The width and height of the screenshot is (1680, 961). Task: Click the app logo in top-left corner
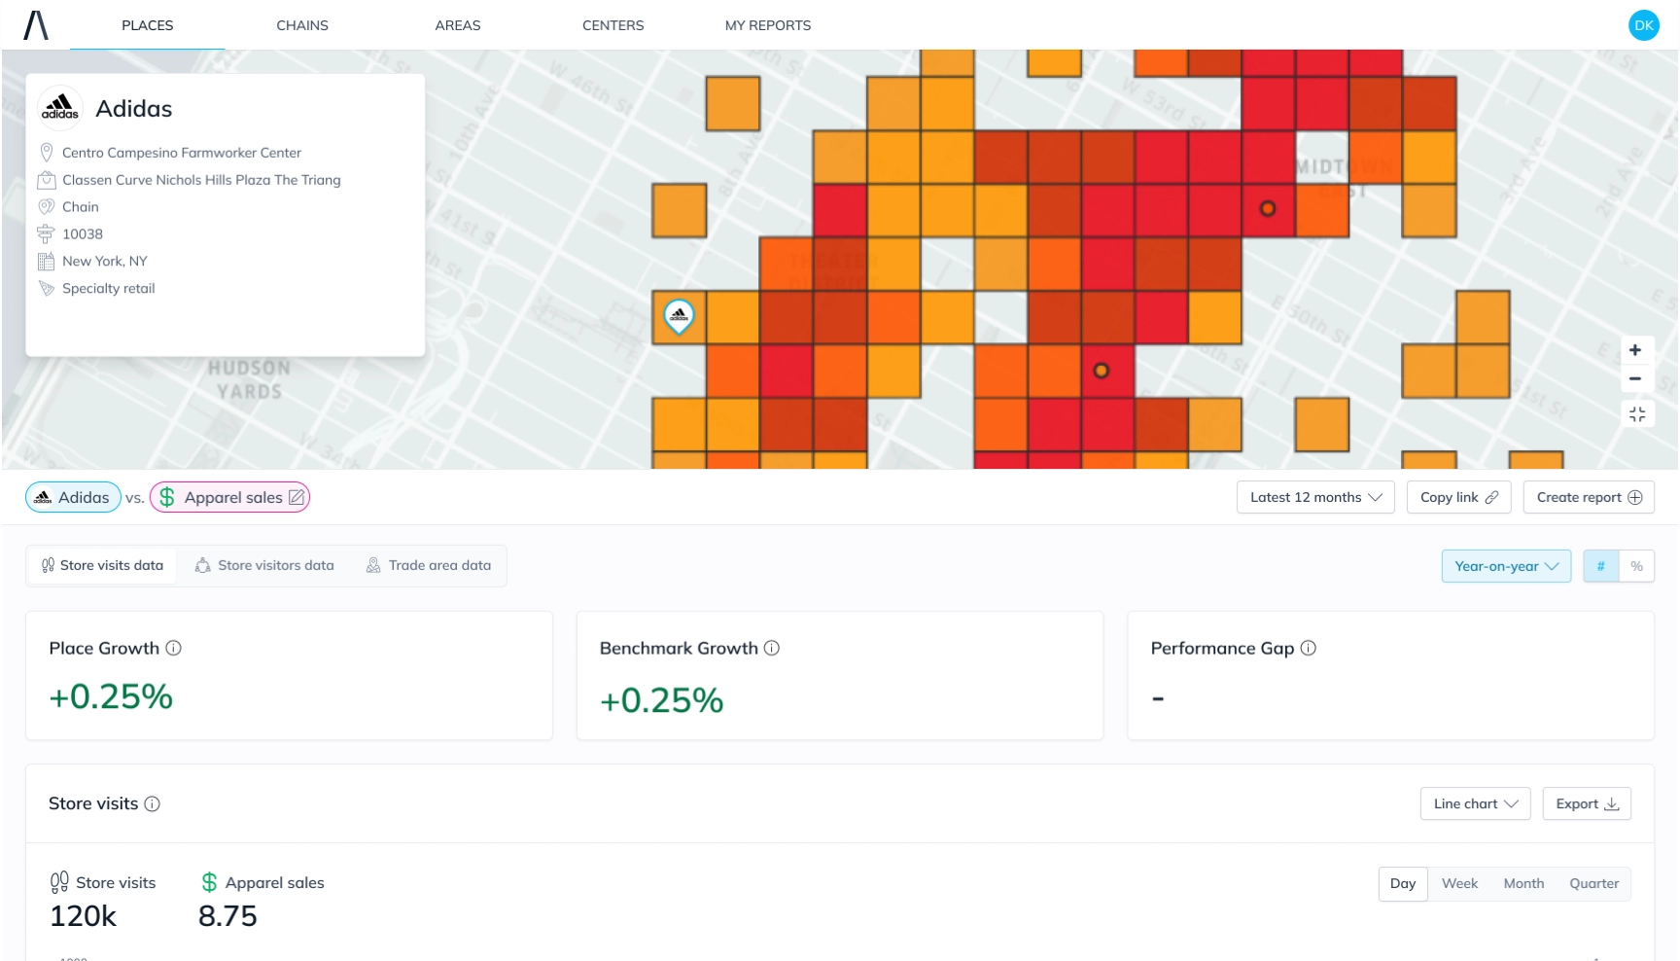[36, 25]
